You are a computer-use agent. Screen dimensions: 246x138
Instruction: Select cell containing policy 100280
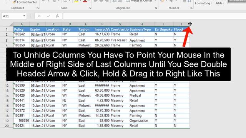tap(22, 121)
